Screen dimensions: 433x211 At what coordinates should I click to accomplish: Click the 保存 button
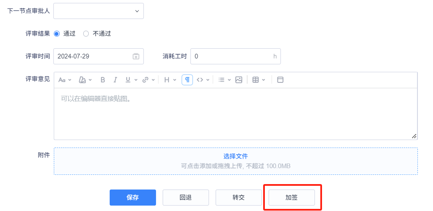pos(133,198)
